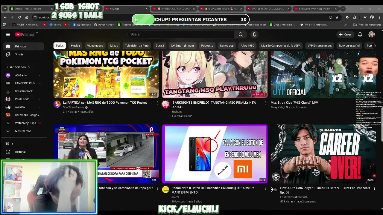Image resolution: width=383 pixels, height=215 pixels.
Task: Go to the browser home page icon
Action: 27,17
